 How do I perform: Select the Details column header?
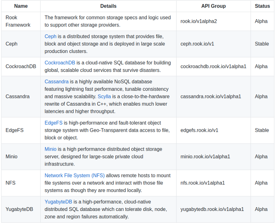point(108,6)
